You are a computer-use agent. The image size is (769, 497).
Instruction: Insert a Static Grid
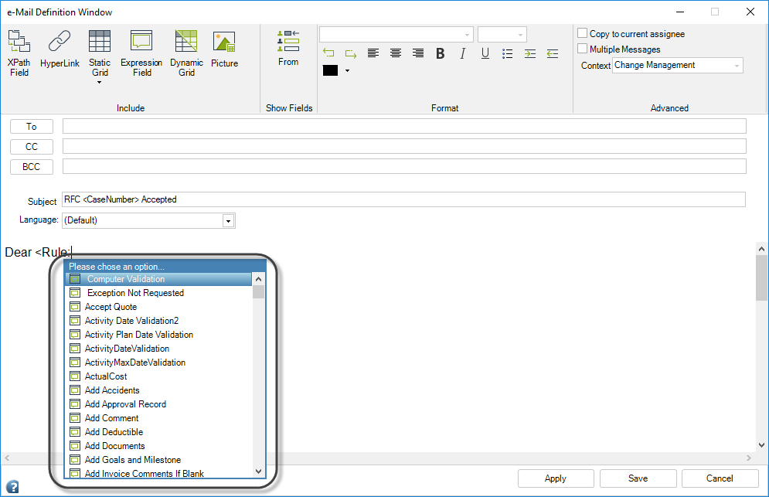click(x=100, y=53)
